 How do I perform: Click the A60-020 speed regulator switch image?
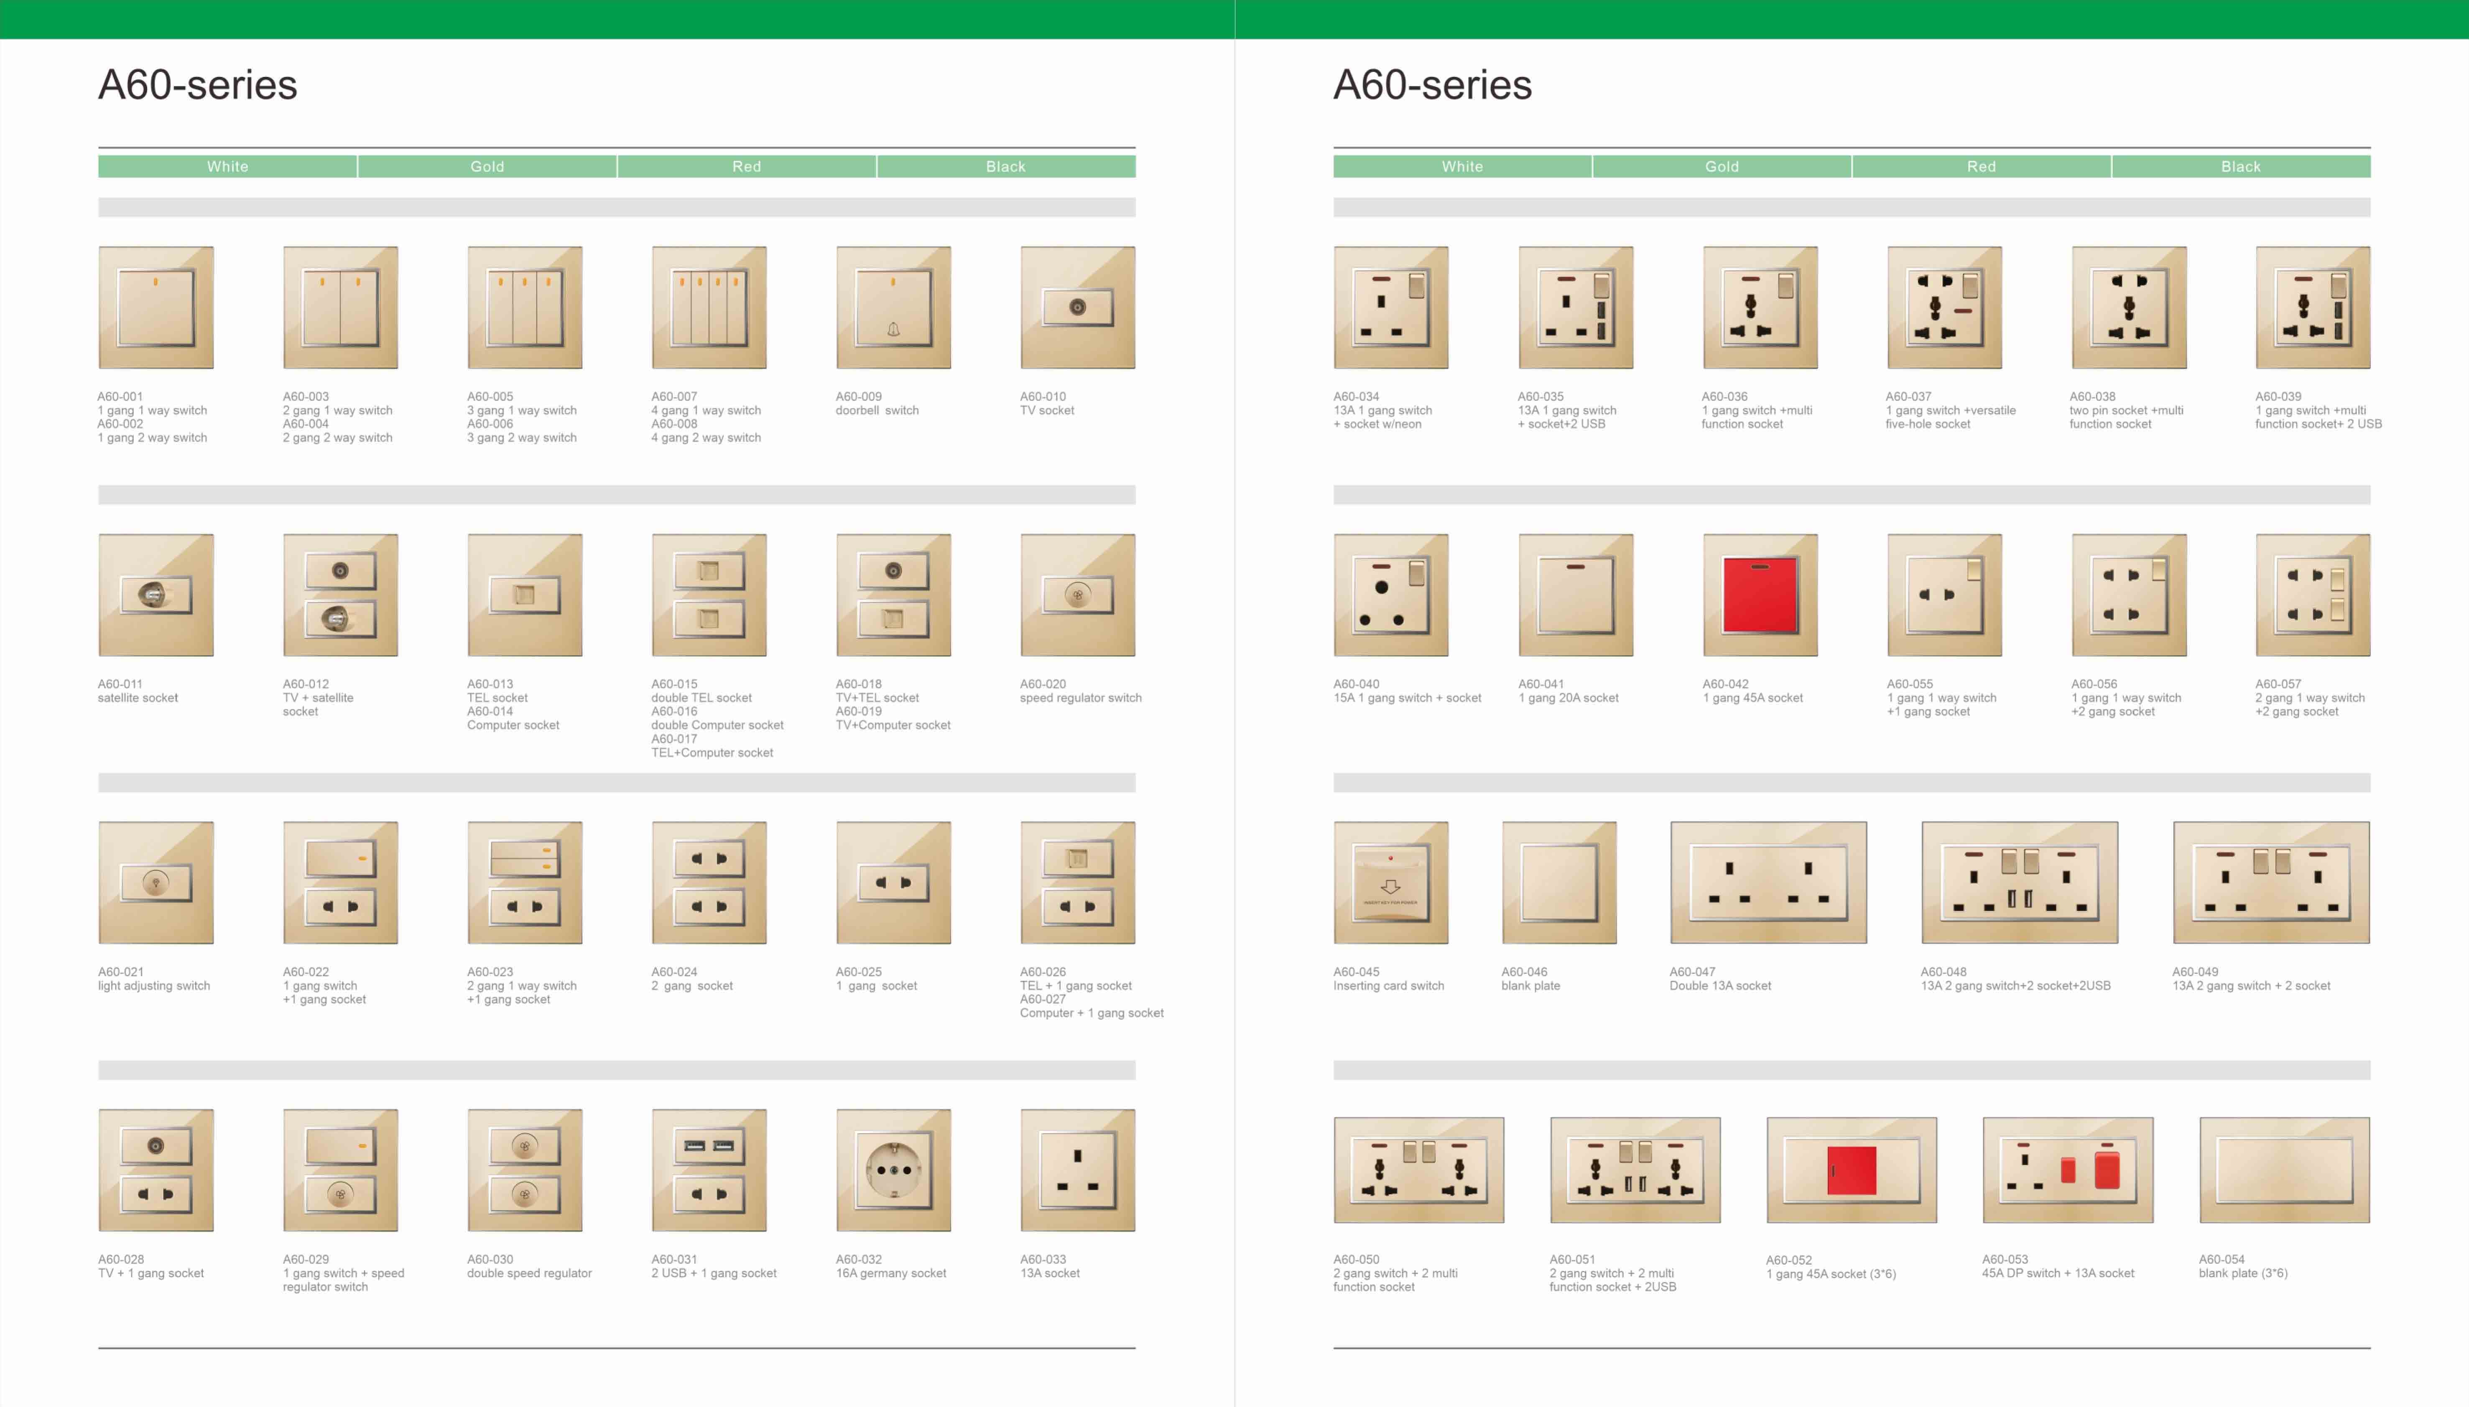pos(1078,595)
